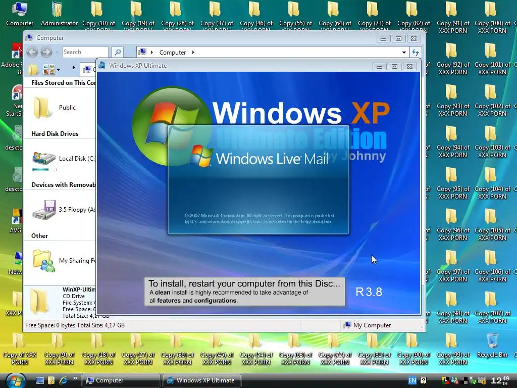Viewport: 517px width, 388px height.
Task: Expand the arrow after the Computer breadcrumb
Action: [x=193, y=52]
